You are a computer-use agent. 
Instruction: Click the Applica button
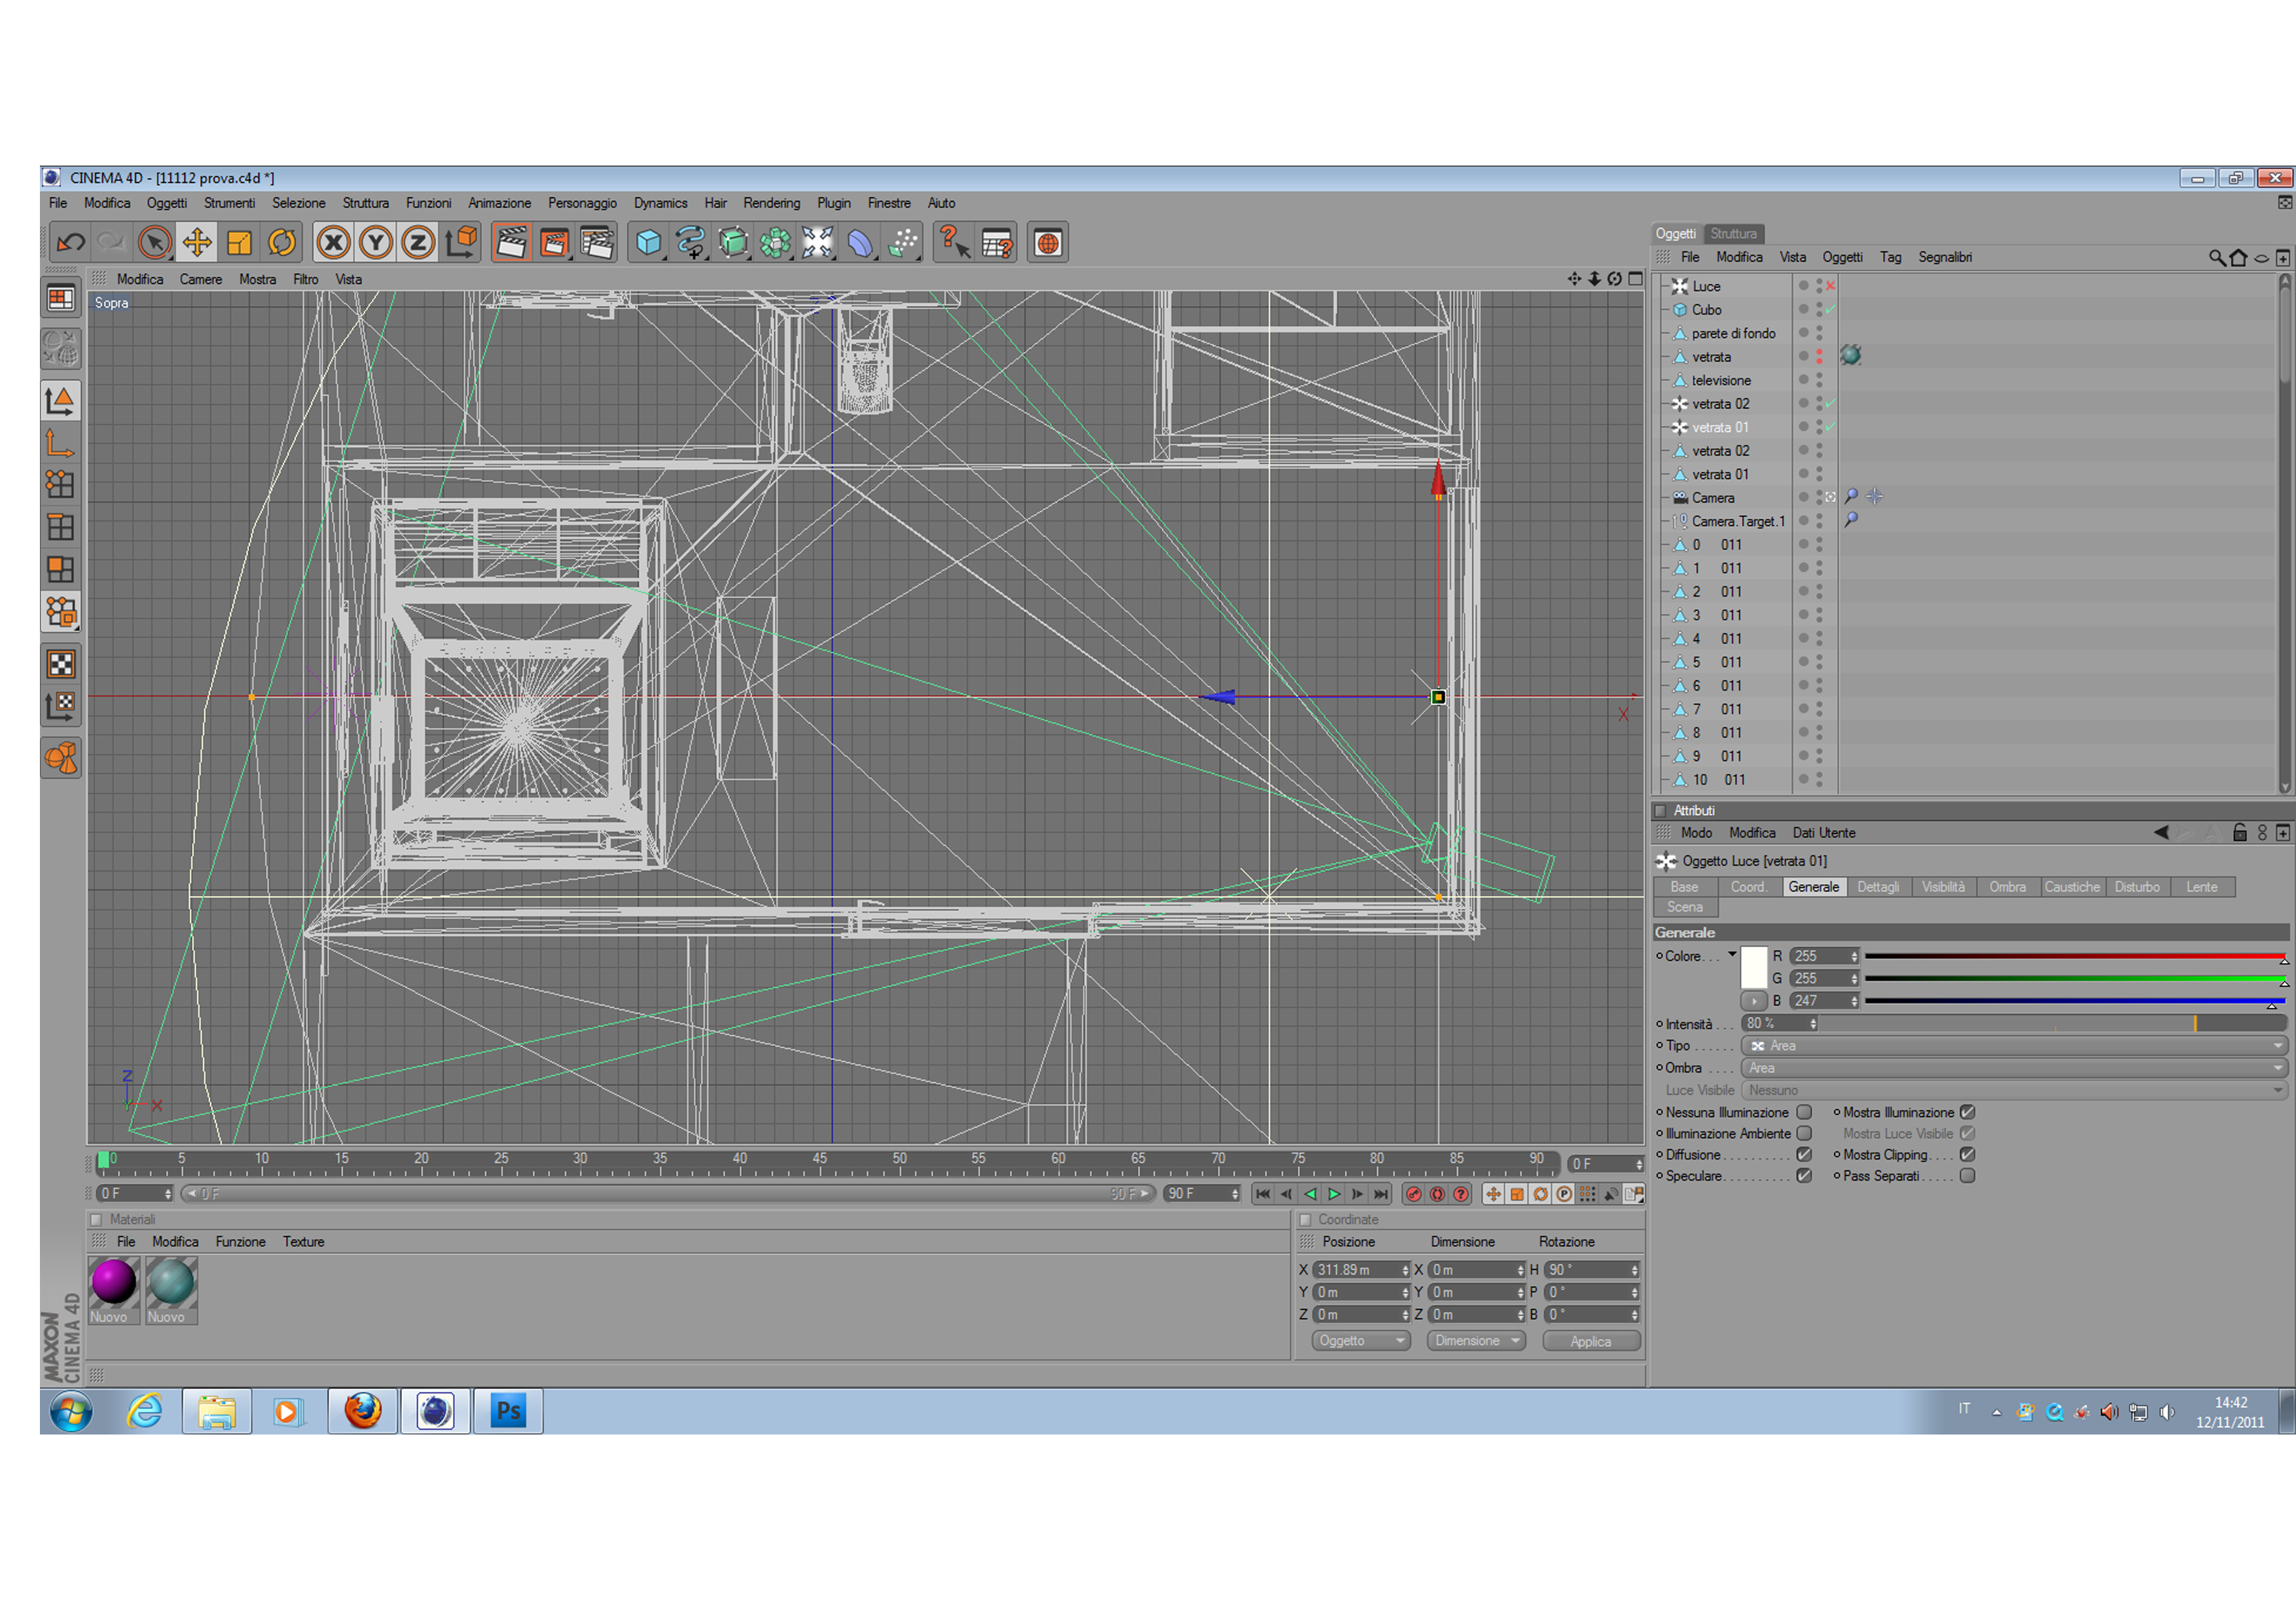[1590, 1342]
